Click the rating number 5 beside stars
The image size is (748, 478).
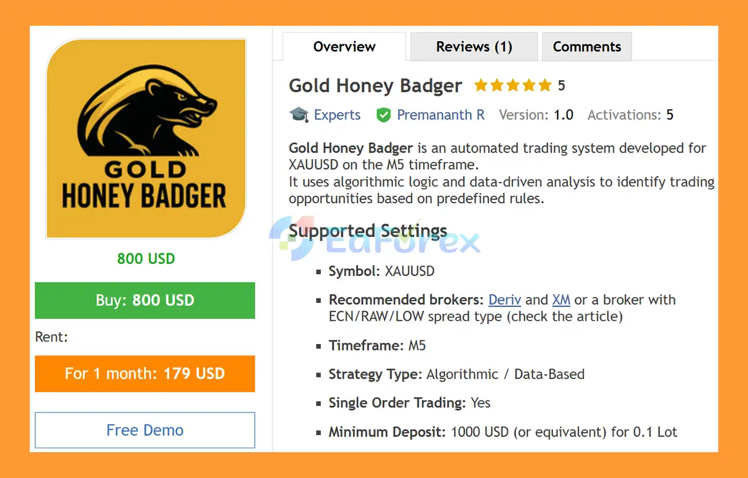coord(561,86)
